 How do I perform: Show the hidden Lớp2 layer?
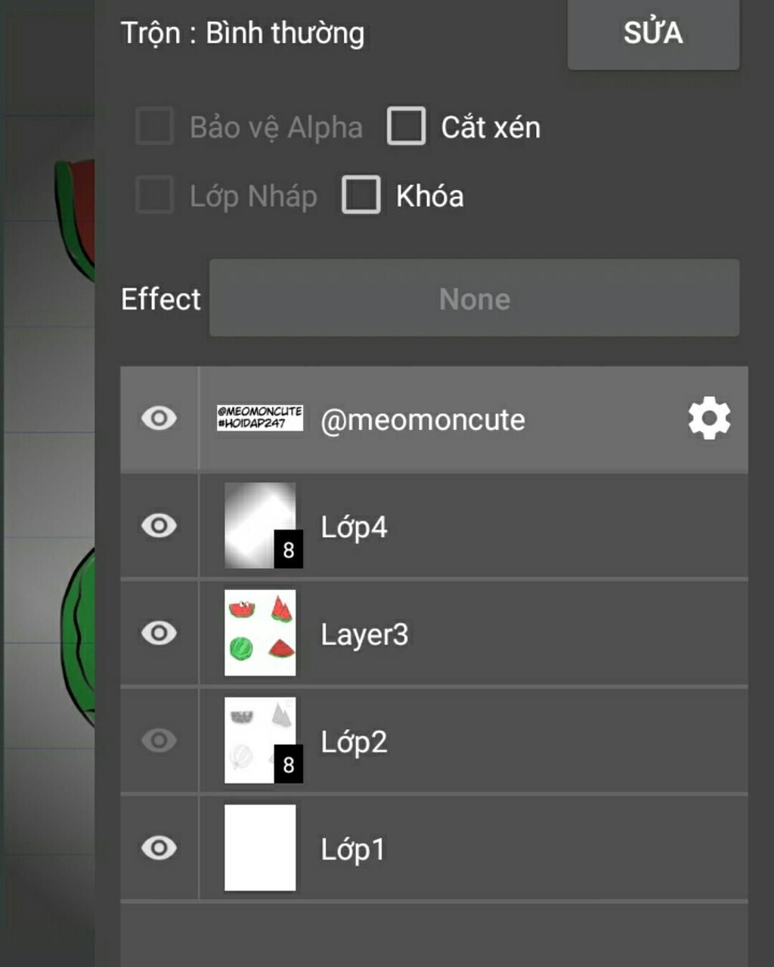click(x=159, y=740)
